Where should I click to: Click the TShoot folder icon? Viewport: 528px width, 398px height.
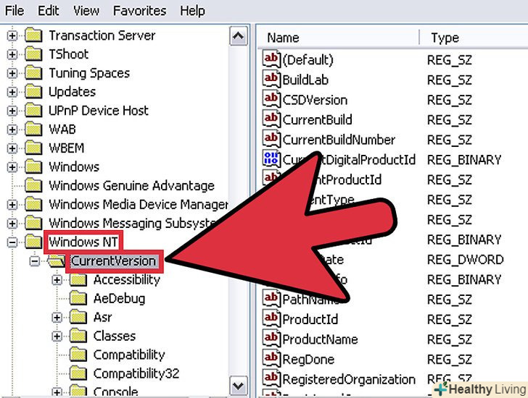pos(33,54)
